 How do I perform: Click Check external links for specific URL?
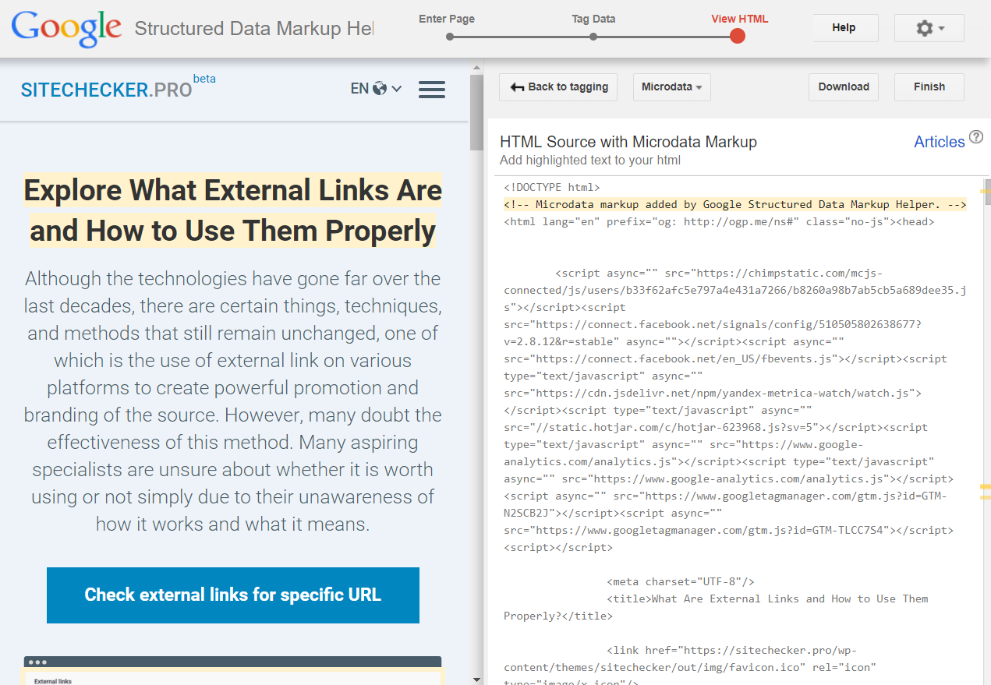click(x=233, y=595)
